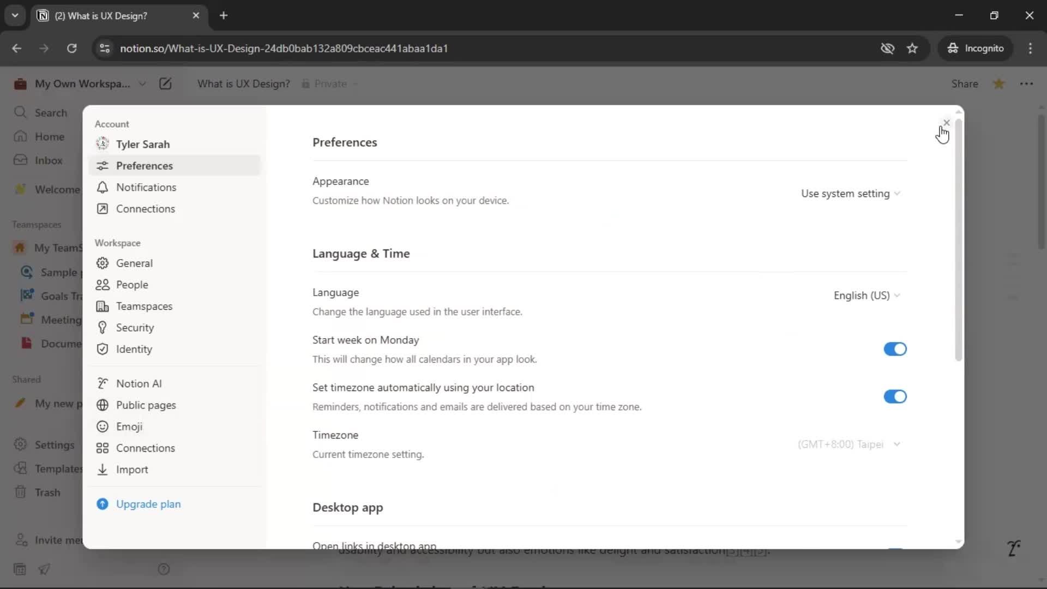
Task: Click the Welcome page in sidebar
Action: [48, 189]
